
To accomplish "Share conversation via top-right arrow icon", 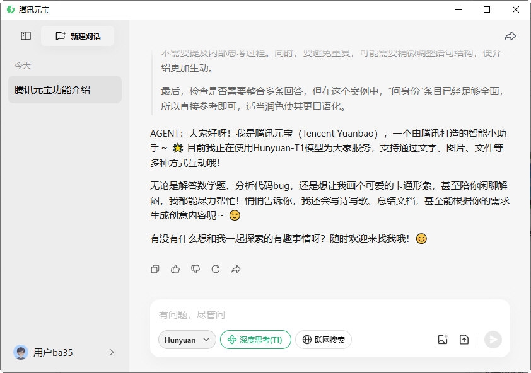I will point(510,36).
